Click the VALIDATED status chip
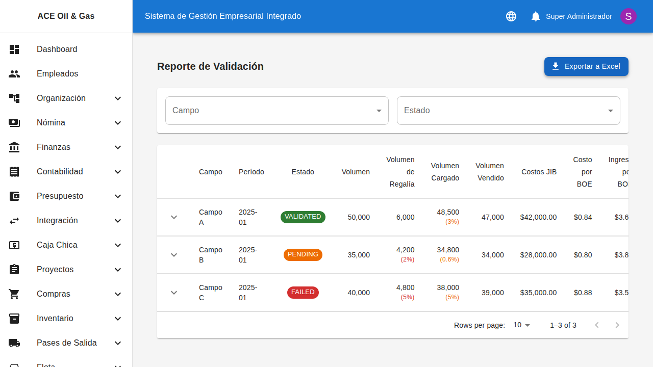Screen dimensions: 653x367 [x=303, y=217]
